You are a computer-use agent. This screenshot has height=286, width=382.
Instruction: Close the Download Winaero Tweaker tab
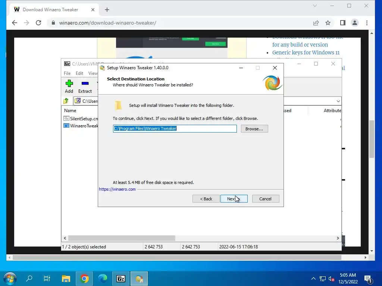click(x=93, y=10)
